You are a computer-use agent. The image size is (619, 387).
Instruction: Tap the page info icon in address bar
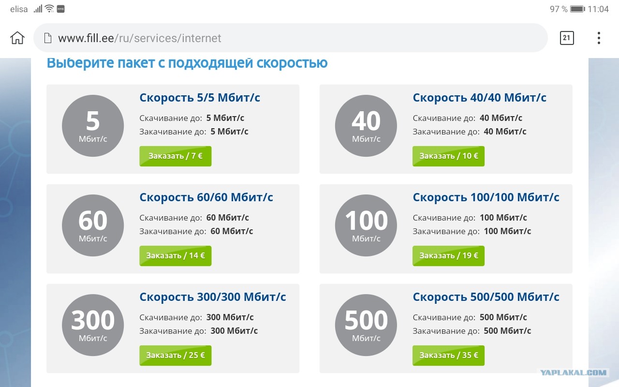[47, 38]
